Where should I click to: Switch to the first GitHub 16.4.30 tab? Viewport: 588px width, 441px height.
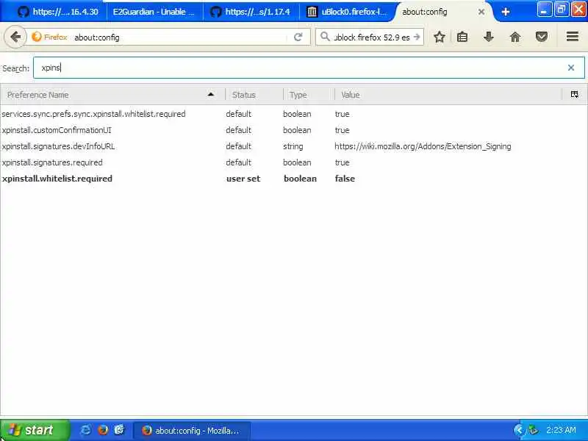[x=58, y=12]
